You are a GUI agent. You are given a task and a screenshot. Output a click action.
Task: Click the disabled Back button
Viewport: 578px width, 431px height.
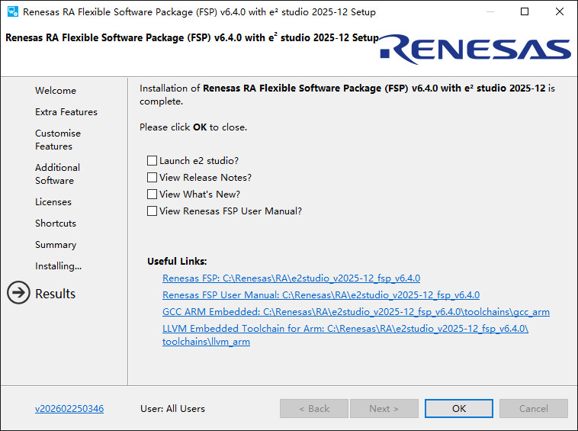coord(314,409)
